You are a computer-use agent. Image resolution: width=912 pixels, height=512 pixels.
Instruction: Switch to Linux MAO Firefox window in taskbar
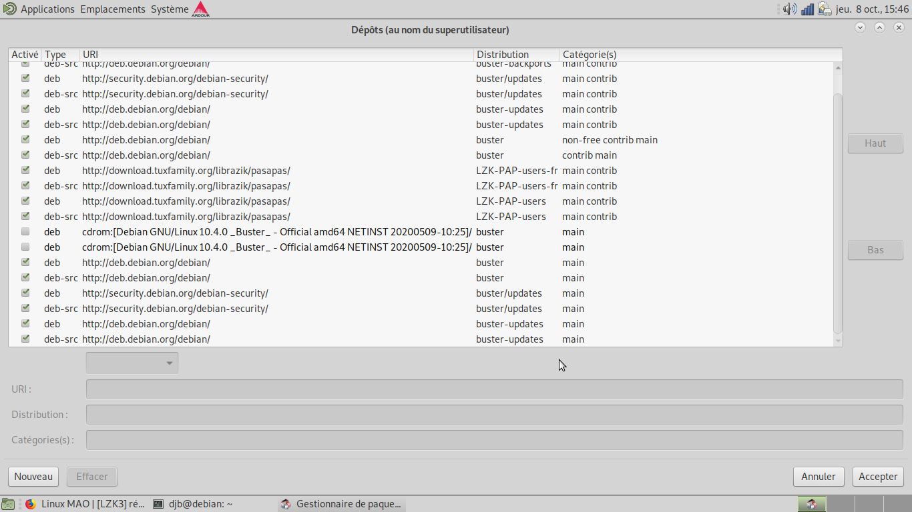(85, 504)
